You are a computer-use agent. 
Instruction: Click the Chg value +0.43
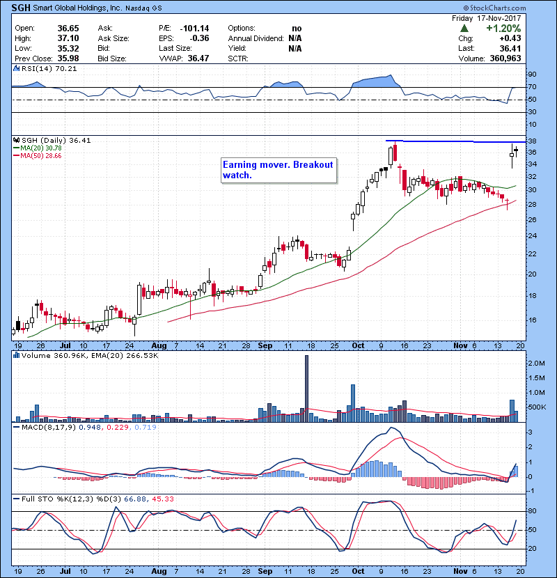coord(510,38)
